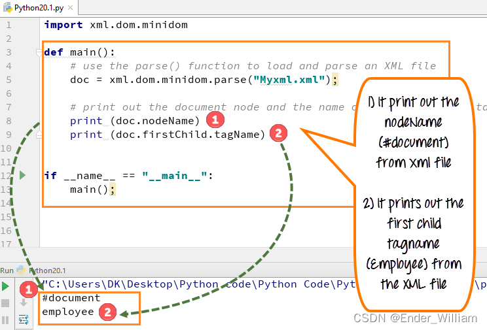Image resolution: width=487 pixels, height=330 pixels.
Task: Click the down arrow icon in Run panel
Action: coord(24,303)
